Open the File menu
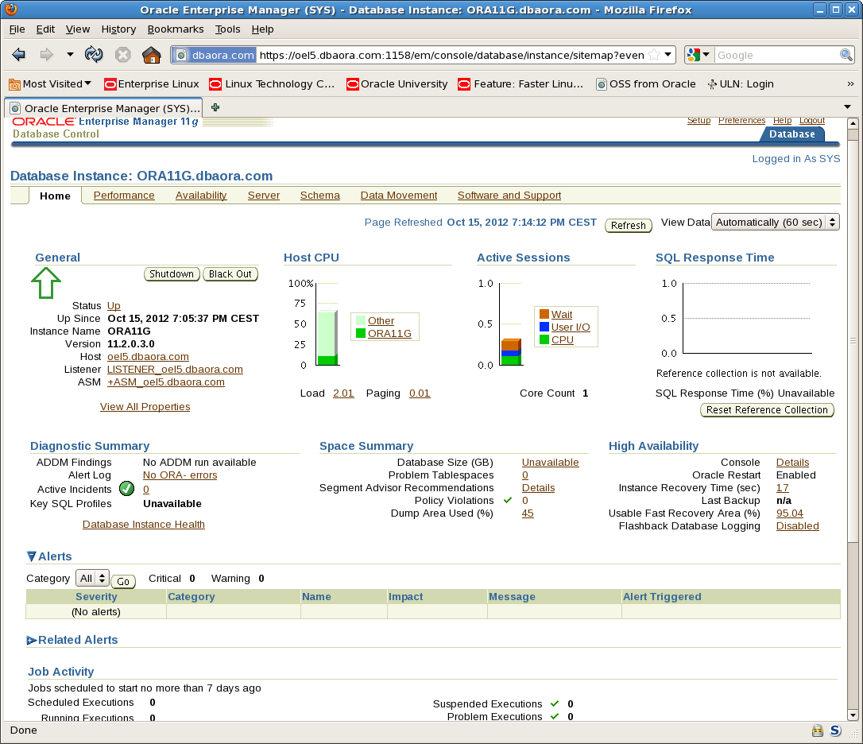Image resolution: width=863 pixels, height=744 pixels. 17,29
